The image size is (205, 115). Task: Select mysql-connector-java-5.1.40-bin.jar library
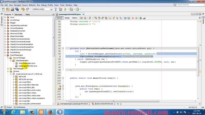[x=29, y=74]
